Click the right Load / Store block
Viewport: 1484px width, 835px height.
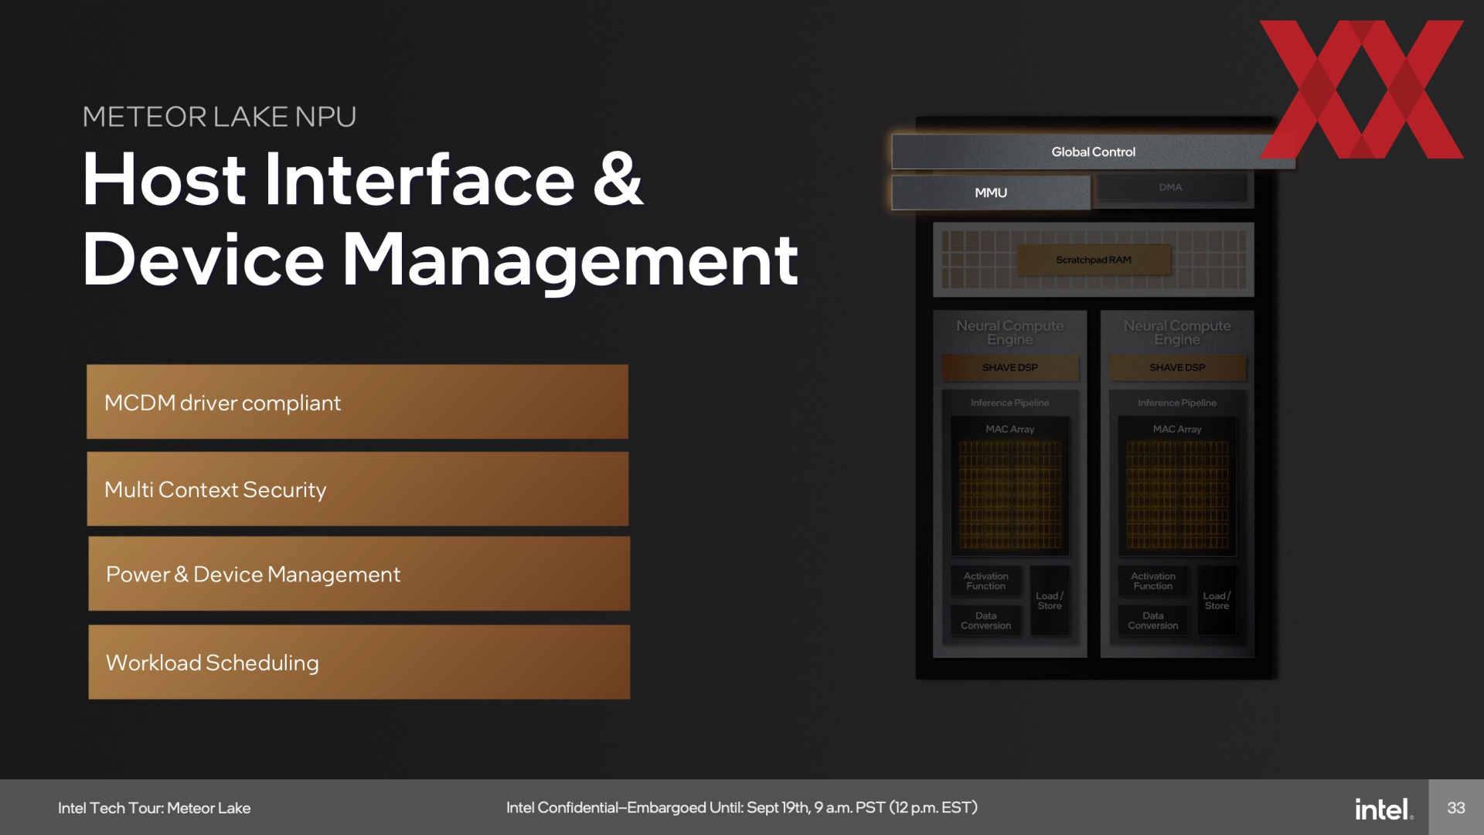tap(1217, 601)
